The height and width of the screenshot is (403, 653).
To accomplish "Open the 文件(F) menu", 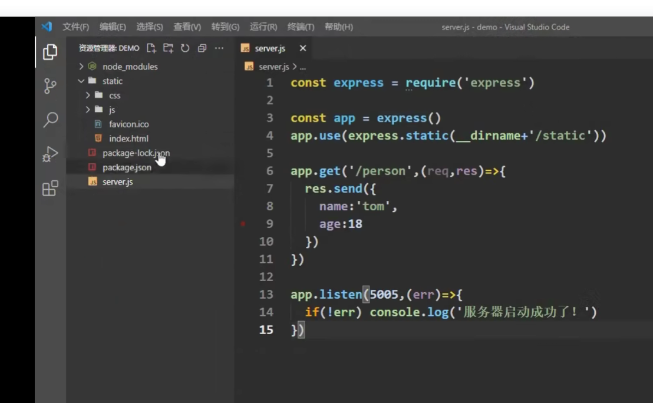I will click(x=76, y=27).
